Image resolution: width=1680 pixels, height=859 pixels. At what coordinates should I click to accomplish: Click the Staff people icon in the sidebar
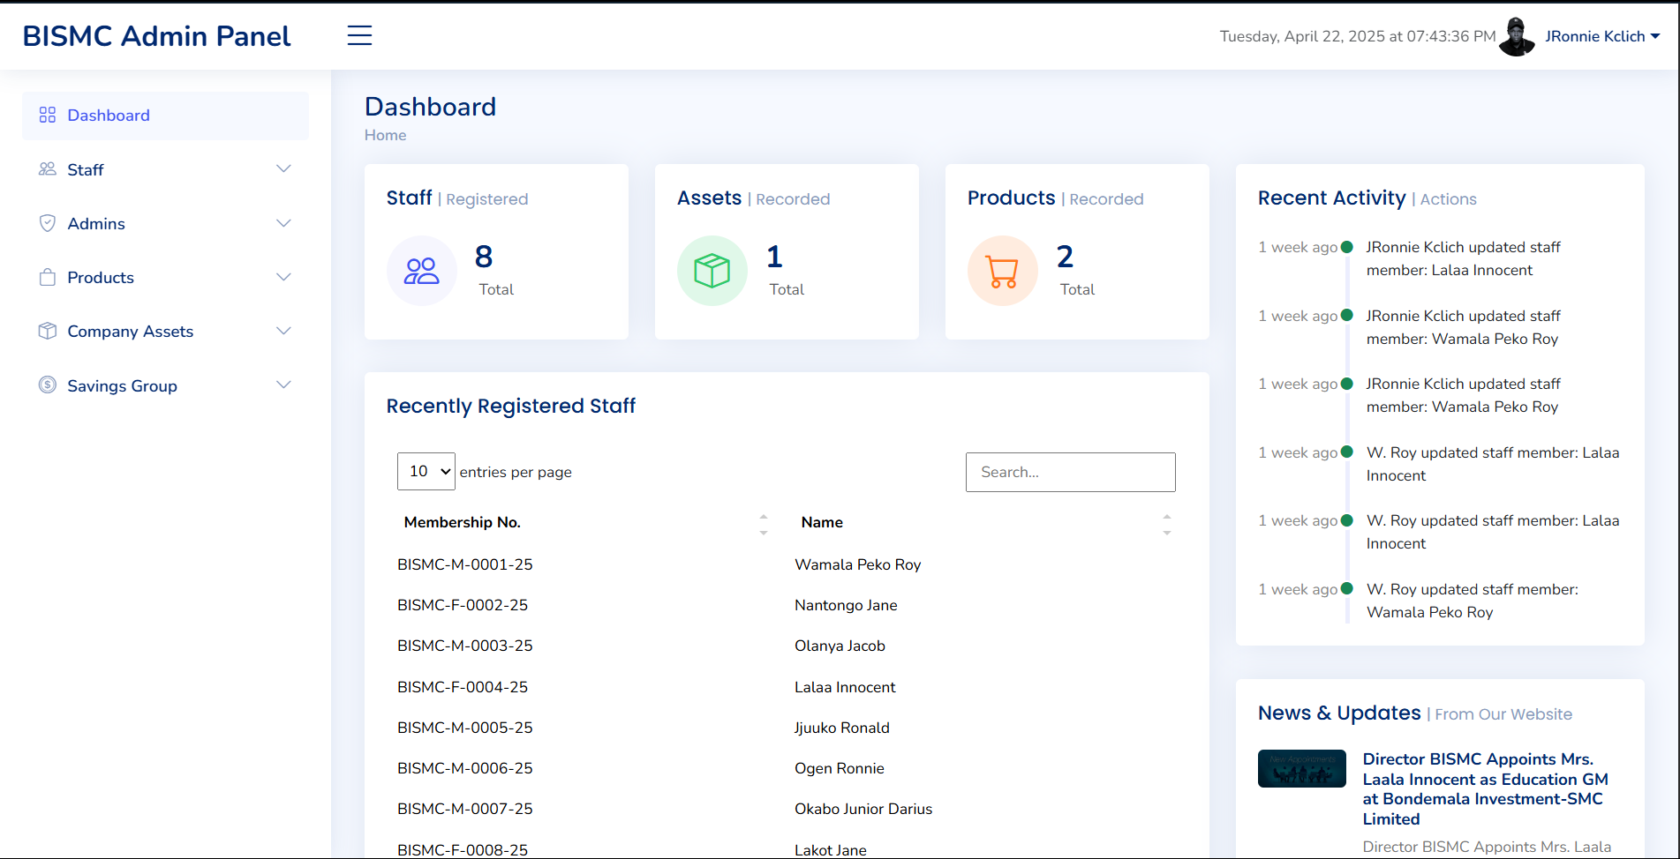tap(48, 169)
